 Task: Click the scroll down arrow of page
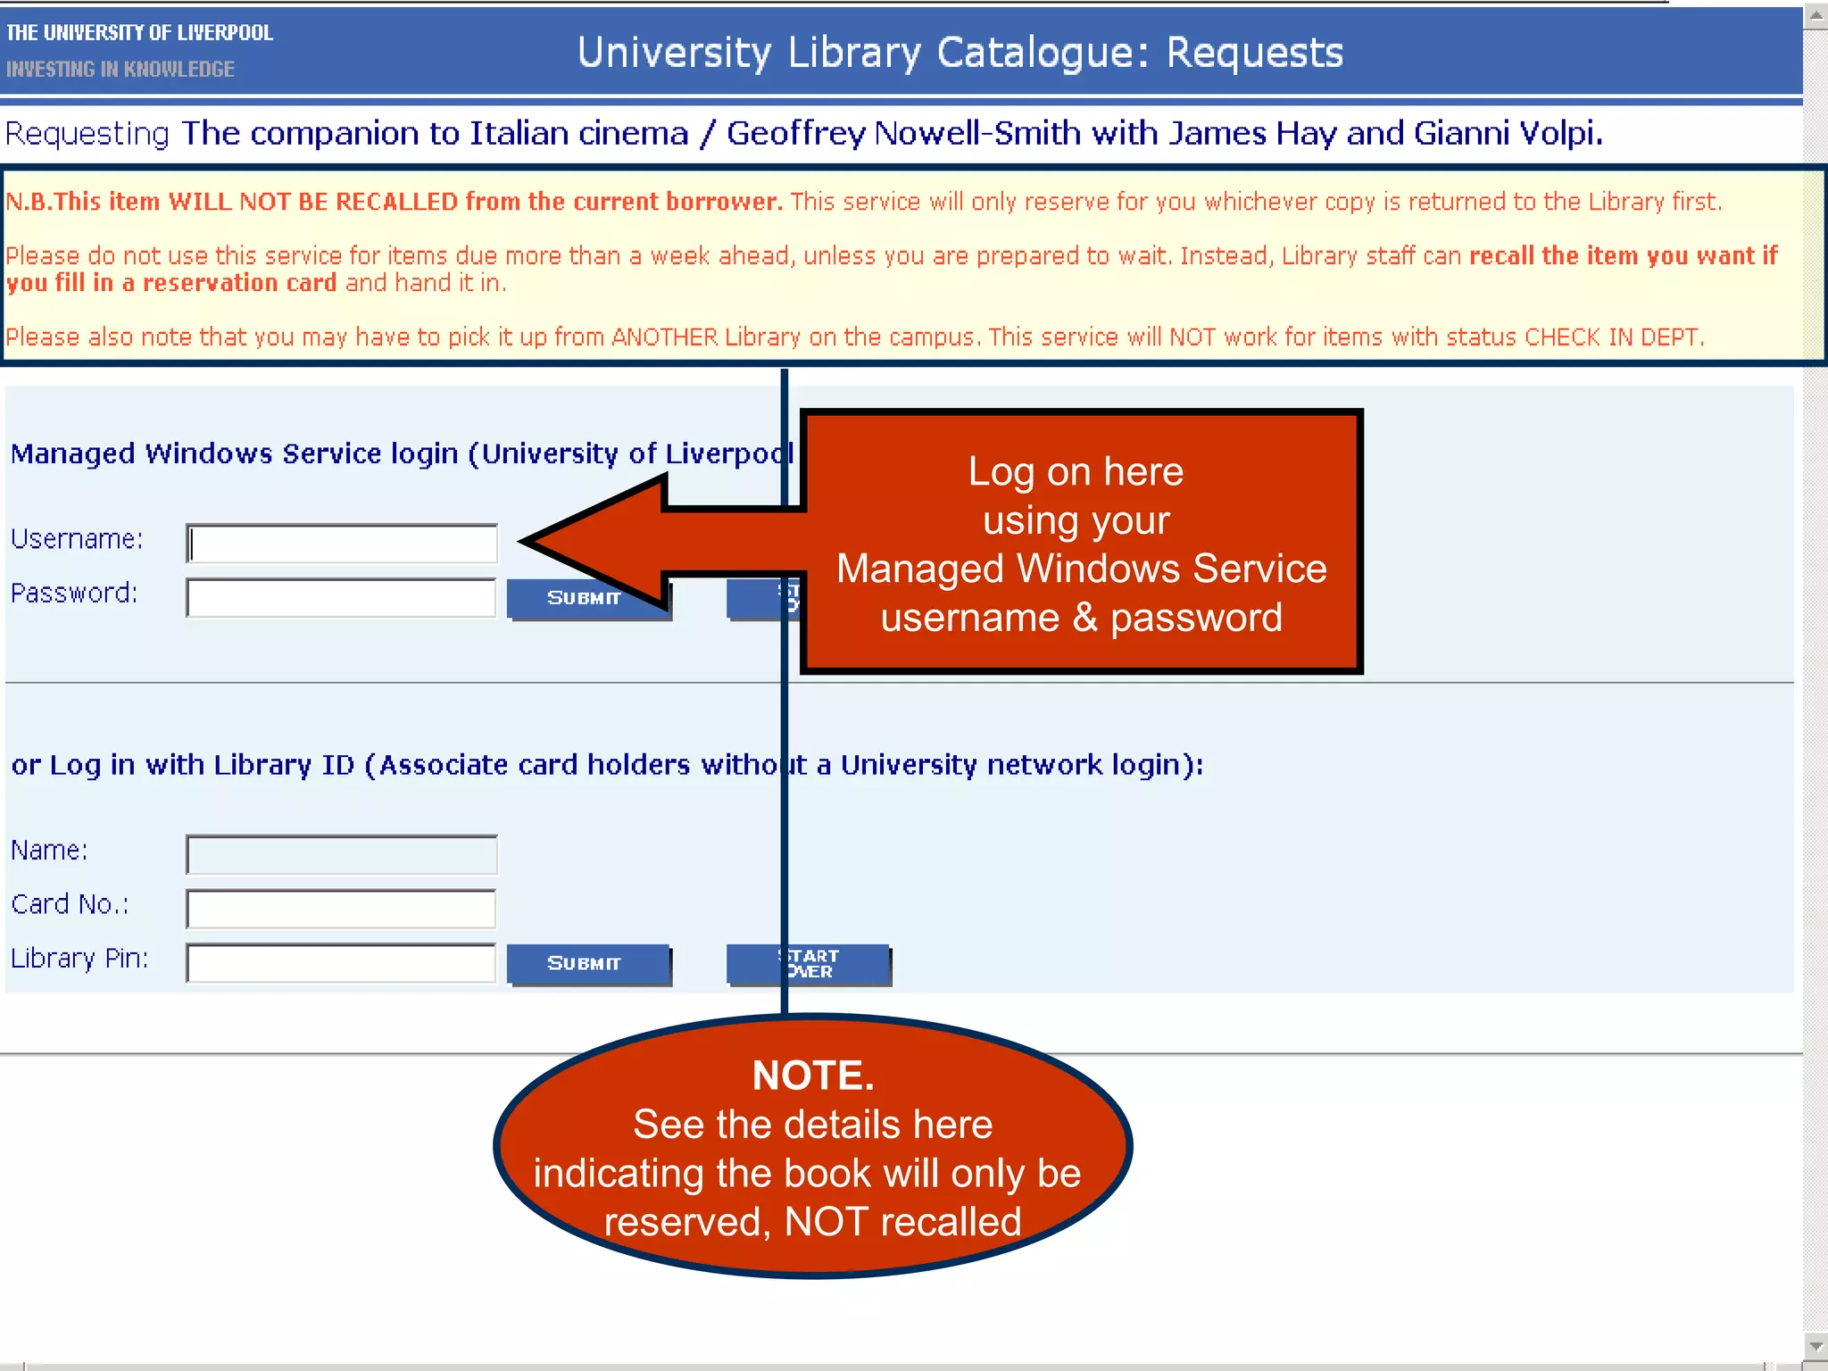tap(1815, 1344)
